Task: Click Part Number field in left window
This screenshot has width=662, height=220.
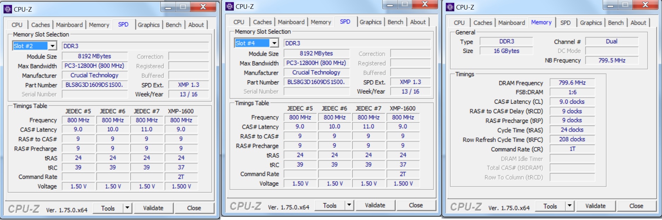Action: (95, 85)
